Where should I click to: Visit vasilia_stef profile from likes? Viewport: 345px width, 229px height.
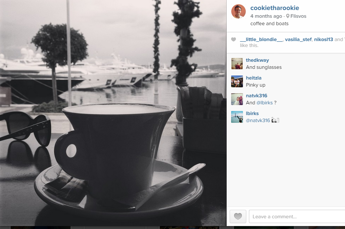tap(298, 40)
